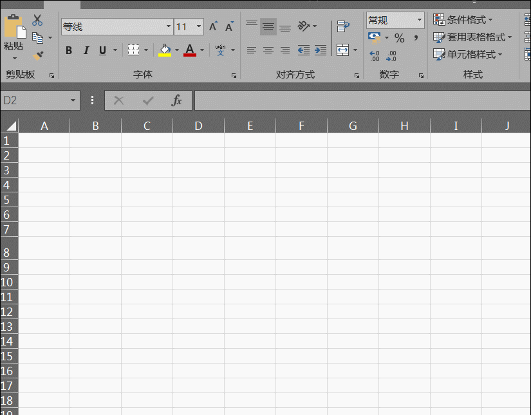This screenshot has height=415, width=531.
Task: Open the 字体 group dialog launcher
Action: tap(233, 75)
